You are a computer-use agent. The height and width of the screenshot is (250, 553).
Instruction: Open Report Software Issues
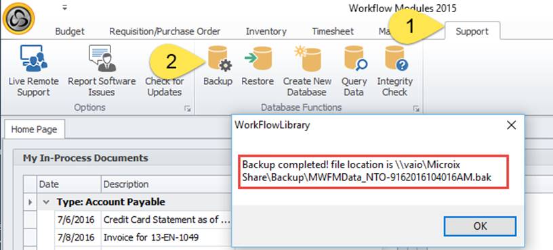coord(102,72)
